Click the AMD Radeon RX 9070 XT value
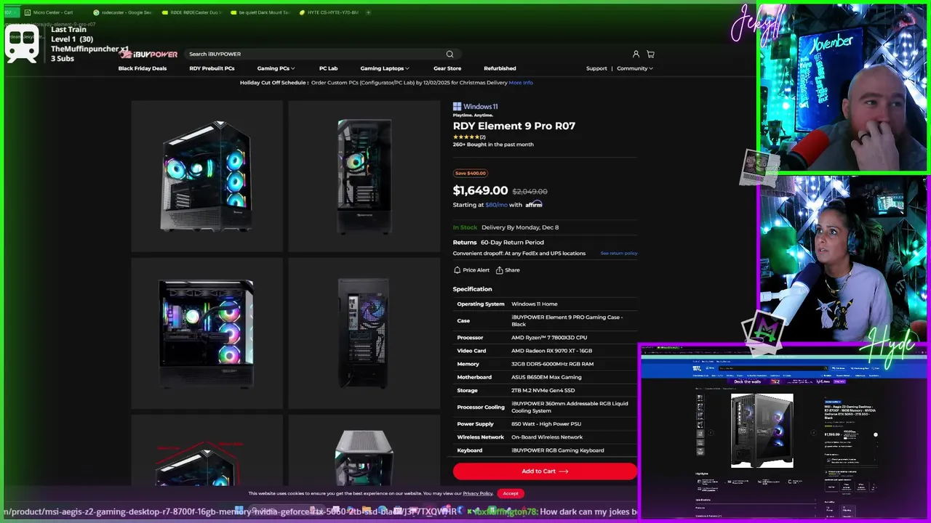Viewport: 931px width, 523px height. (552, 351)
